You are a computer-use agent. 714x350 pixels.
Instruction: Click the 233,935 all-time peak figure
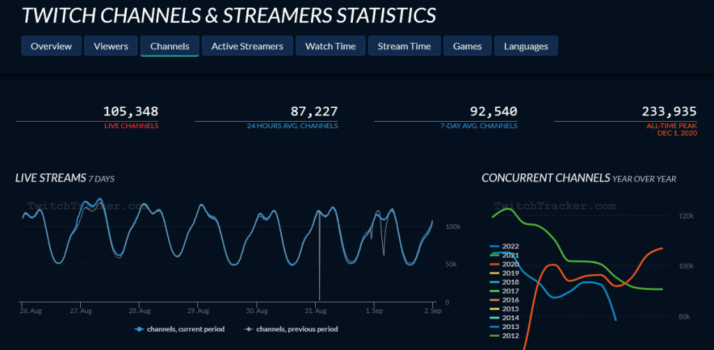669,111
